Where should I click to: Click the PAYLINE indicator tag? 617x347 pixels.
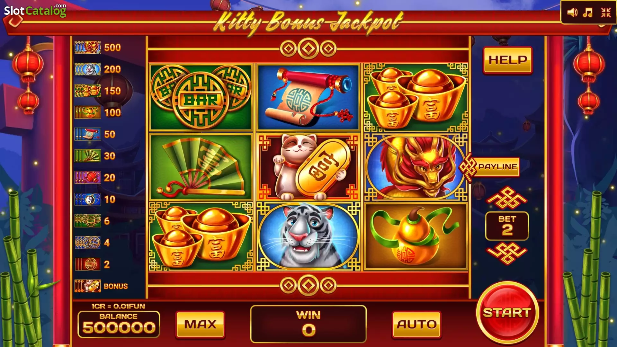coord(490,167)
